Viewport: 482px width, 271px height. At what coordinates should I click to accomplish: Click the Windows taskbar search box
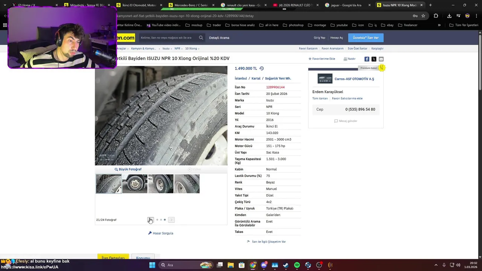[x=186, y=265]
